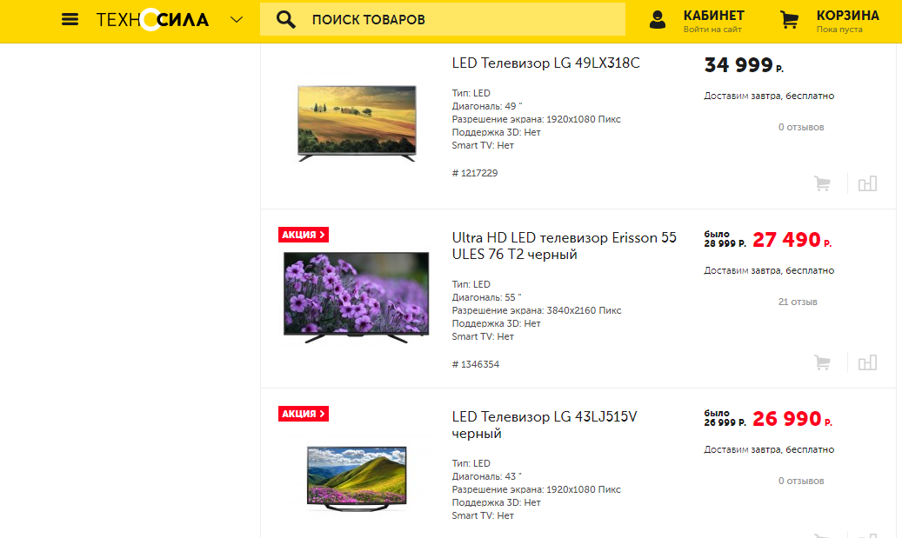Open the shopping cart icon in header
The height and width of the screenshot is (538, 902).
[790, 20]
